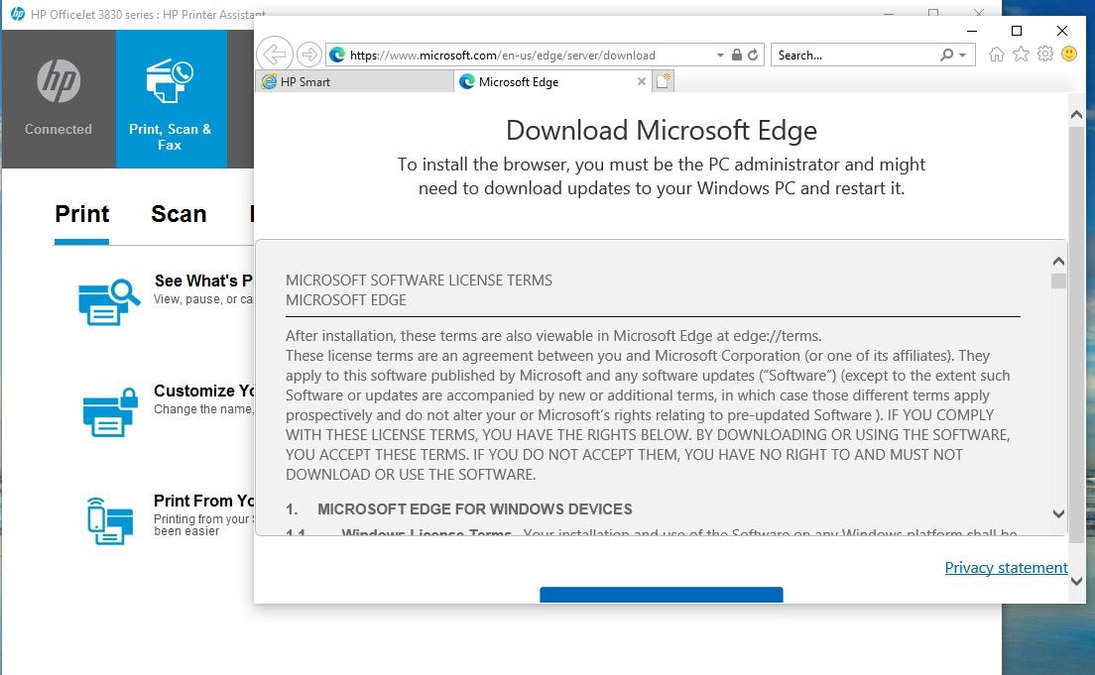The image size is (1095, 675).
Task: Select the Print, Scan & Fax tile
Action: pos(171,99)
